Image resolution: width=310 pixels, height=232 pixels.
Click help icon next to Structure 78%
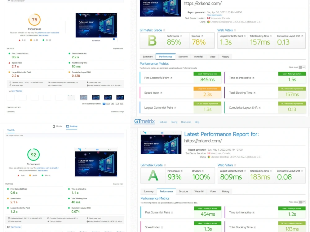tap(202, 36)
